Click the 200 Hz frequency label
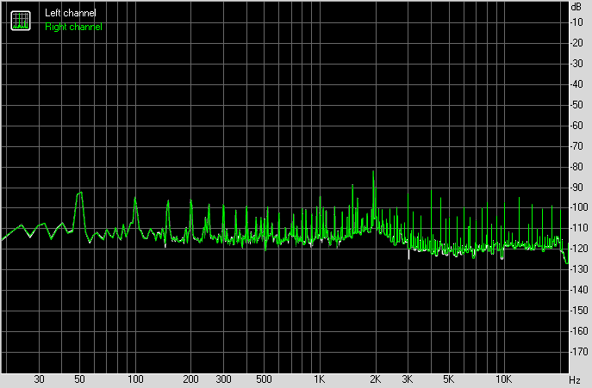592x388 pixels. [190, 379]
